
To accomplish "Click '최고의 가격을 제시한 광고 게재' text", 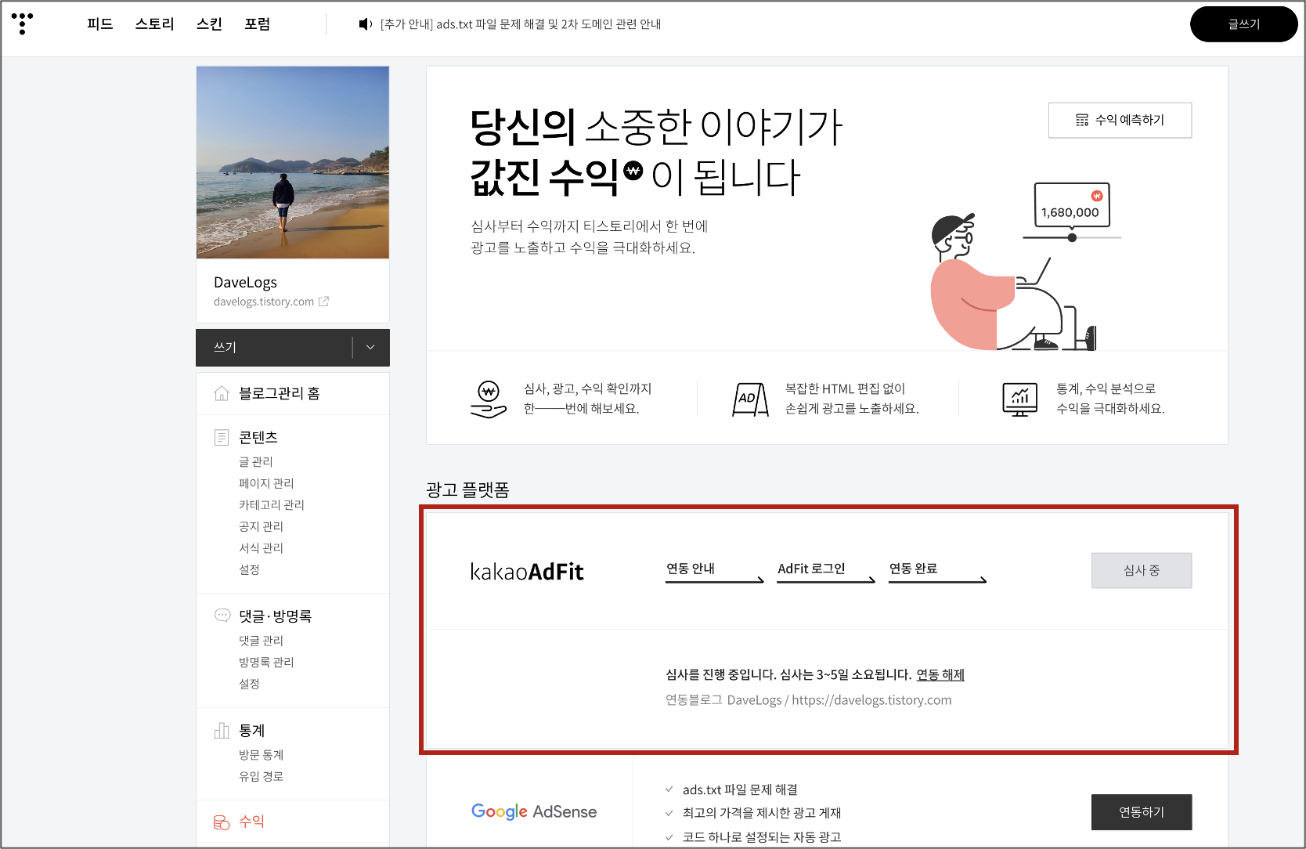I will [762, 813].
